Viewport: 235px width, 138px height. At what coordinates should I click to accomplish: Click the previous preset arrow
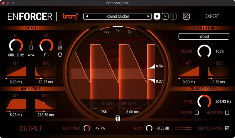pyautogui.click(x=86, y=17)
